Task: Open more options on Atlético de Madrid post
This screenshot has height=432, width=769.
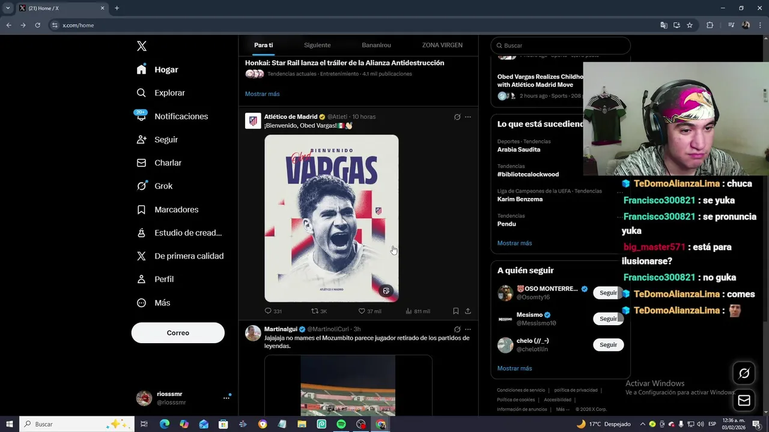Action: [x=468, y=117]
